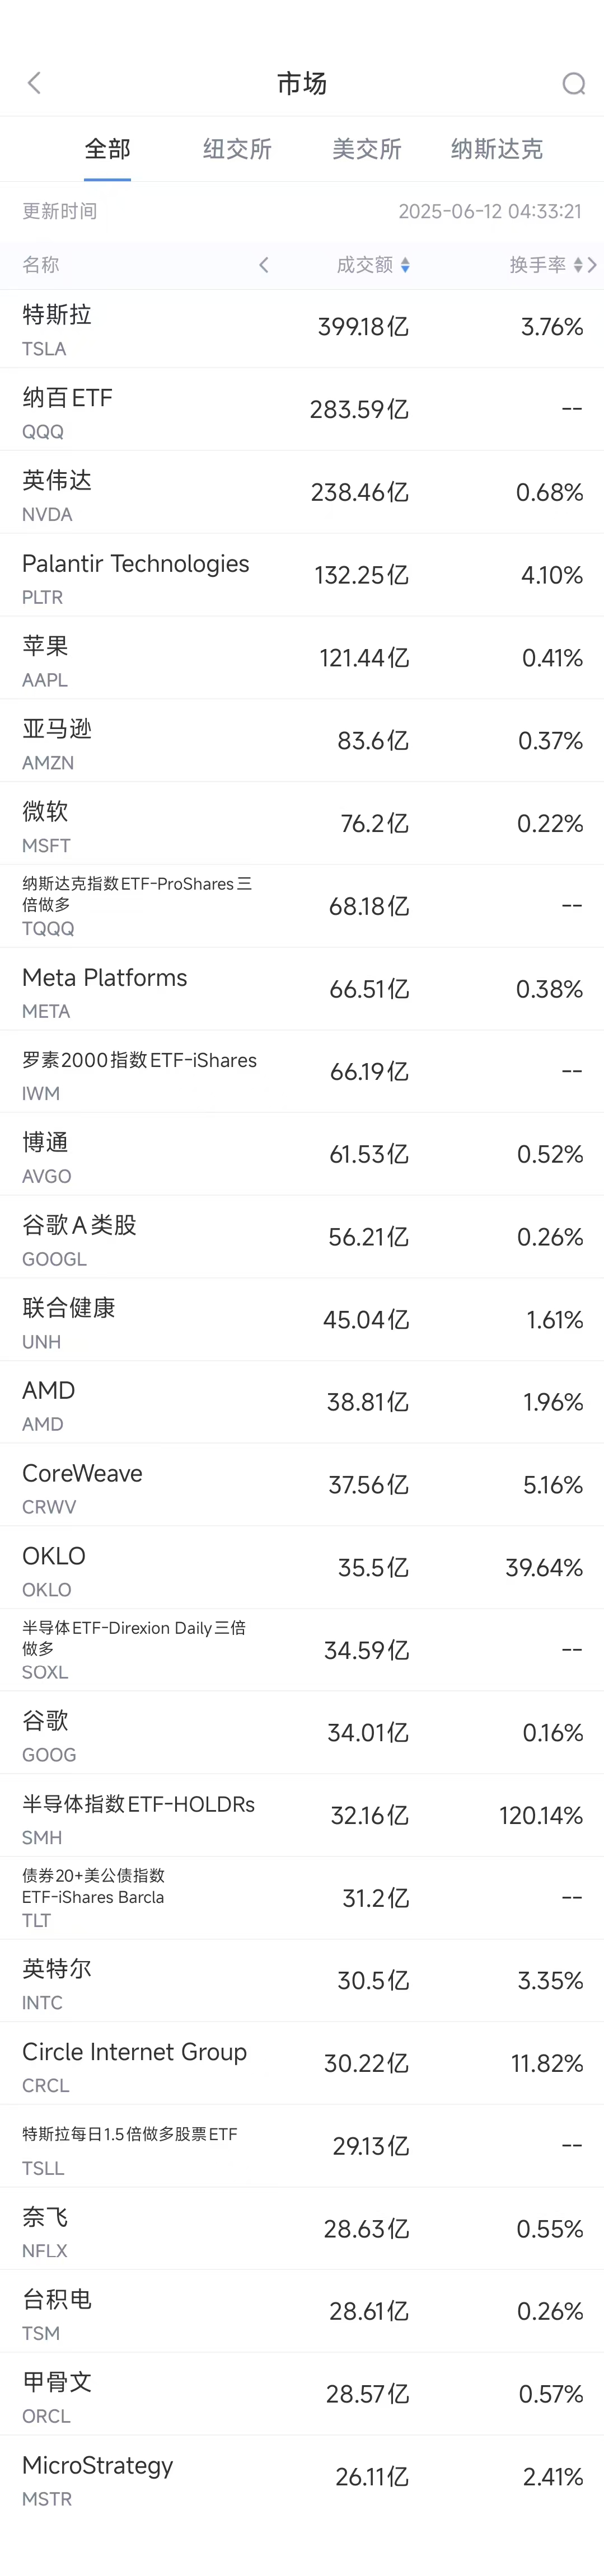Switch to the 纽交所 tab

coord(237,150)
